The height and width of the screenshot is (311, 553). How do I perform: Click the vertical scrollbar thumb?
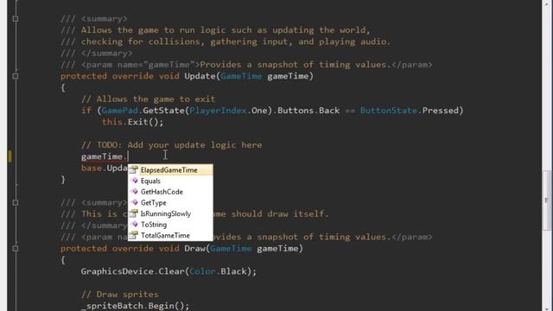click(547, 200)
